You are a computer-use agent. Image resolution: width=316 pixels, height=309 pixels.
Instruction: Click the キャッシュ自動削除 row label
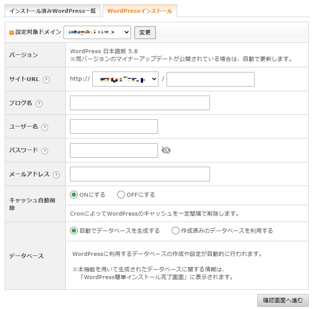tap(32, 204)
